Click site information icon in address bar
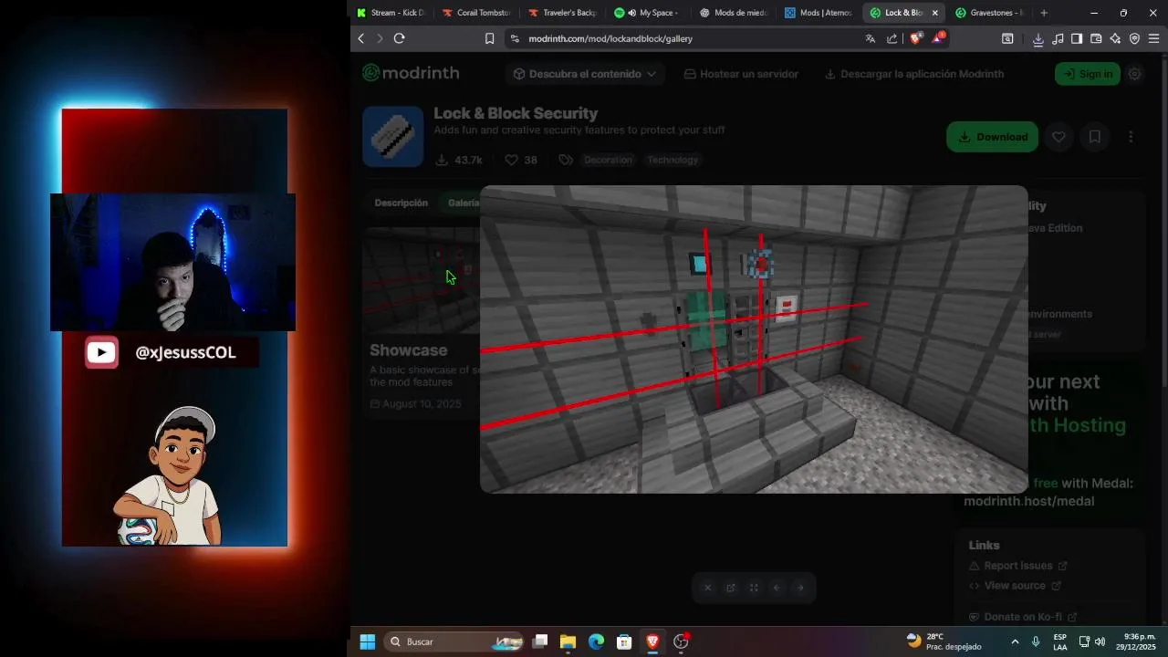Image resolution: width=1168 pixels, height=657 pixels. 515,38
